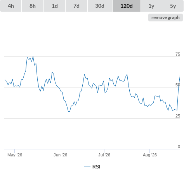
Task: Click the Jul '26 axis label
Action: pos(104,155)
